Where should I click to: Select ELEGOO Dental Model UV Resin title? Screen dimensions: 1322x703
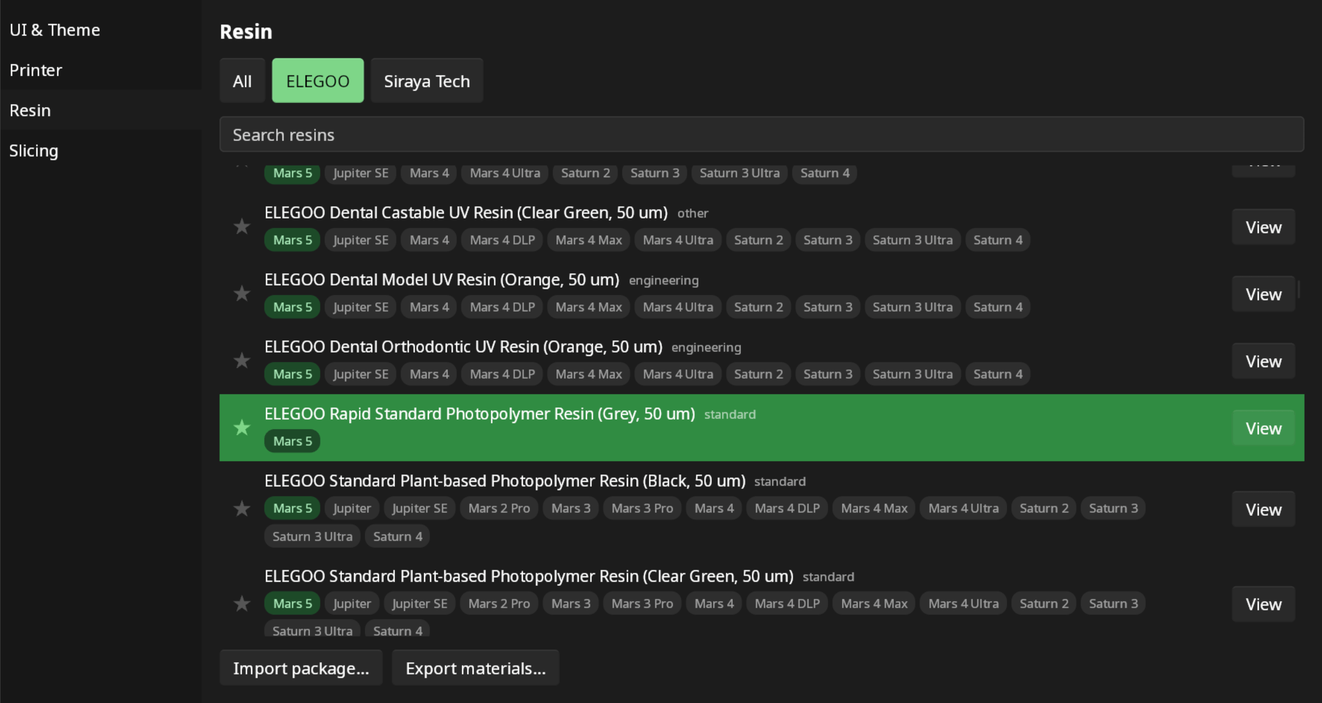(442, 280)
